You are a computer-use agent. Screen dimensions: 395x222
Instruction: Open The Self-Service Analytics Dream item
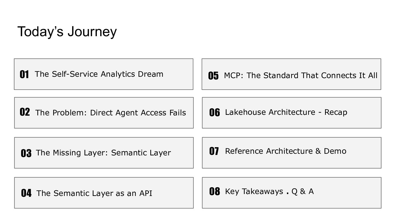[99, 74]
